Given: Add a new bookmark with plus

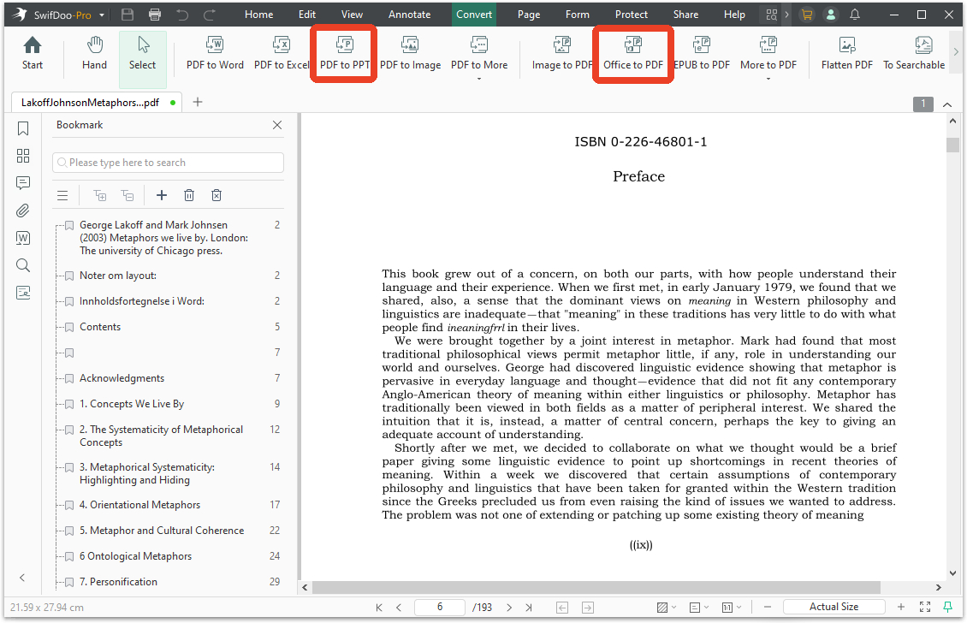Looking at the screenshot, I should point(162,195).
